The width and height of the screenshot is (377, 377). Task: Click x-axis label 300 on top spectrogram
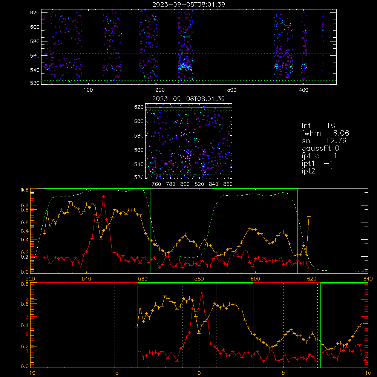[232, 90]
